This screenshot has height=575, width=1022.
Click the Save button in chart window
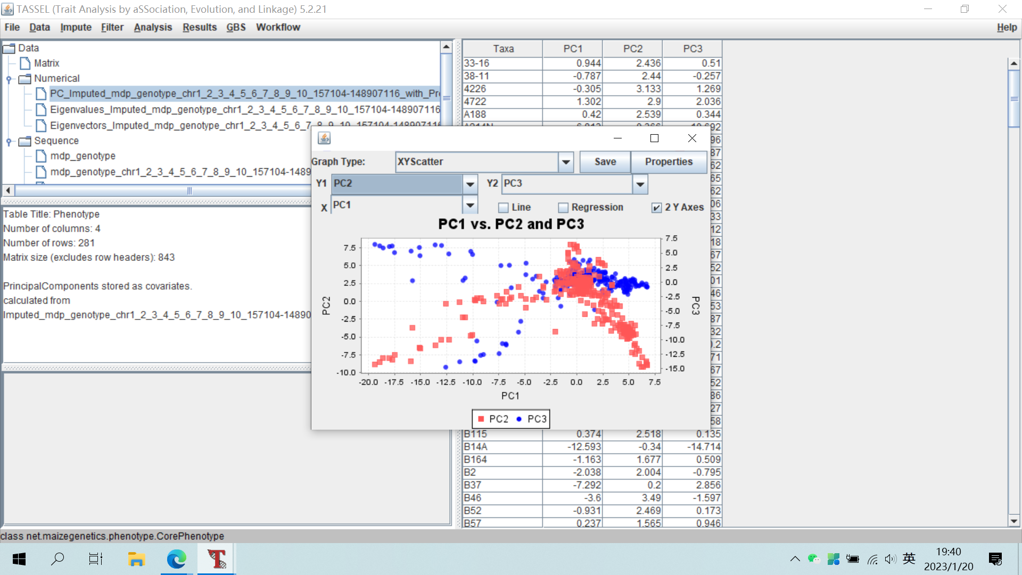pos(605,162)
